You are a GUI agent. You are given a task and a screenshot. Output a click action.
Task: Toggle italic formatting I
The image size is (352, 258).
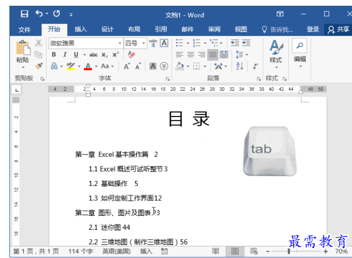[65, 54]
